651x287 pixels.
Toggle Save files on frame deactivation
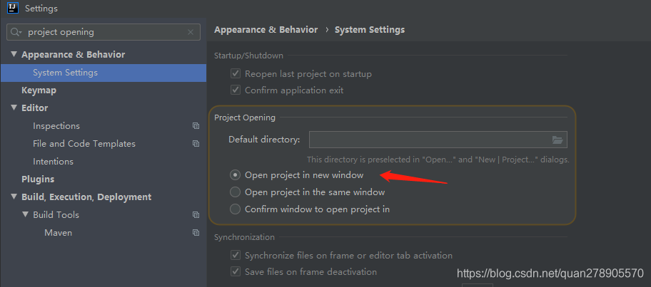click(236, 271)
